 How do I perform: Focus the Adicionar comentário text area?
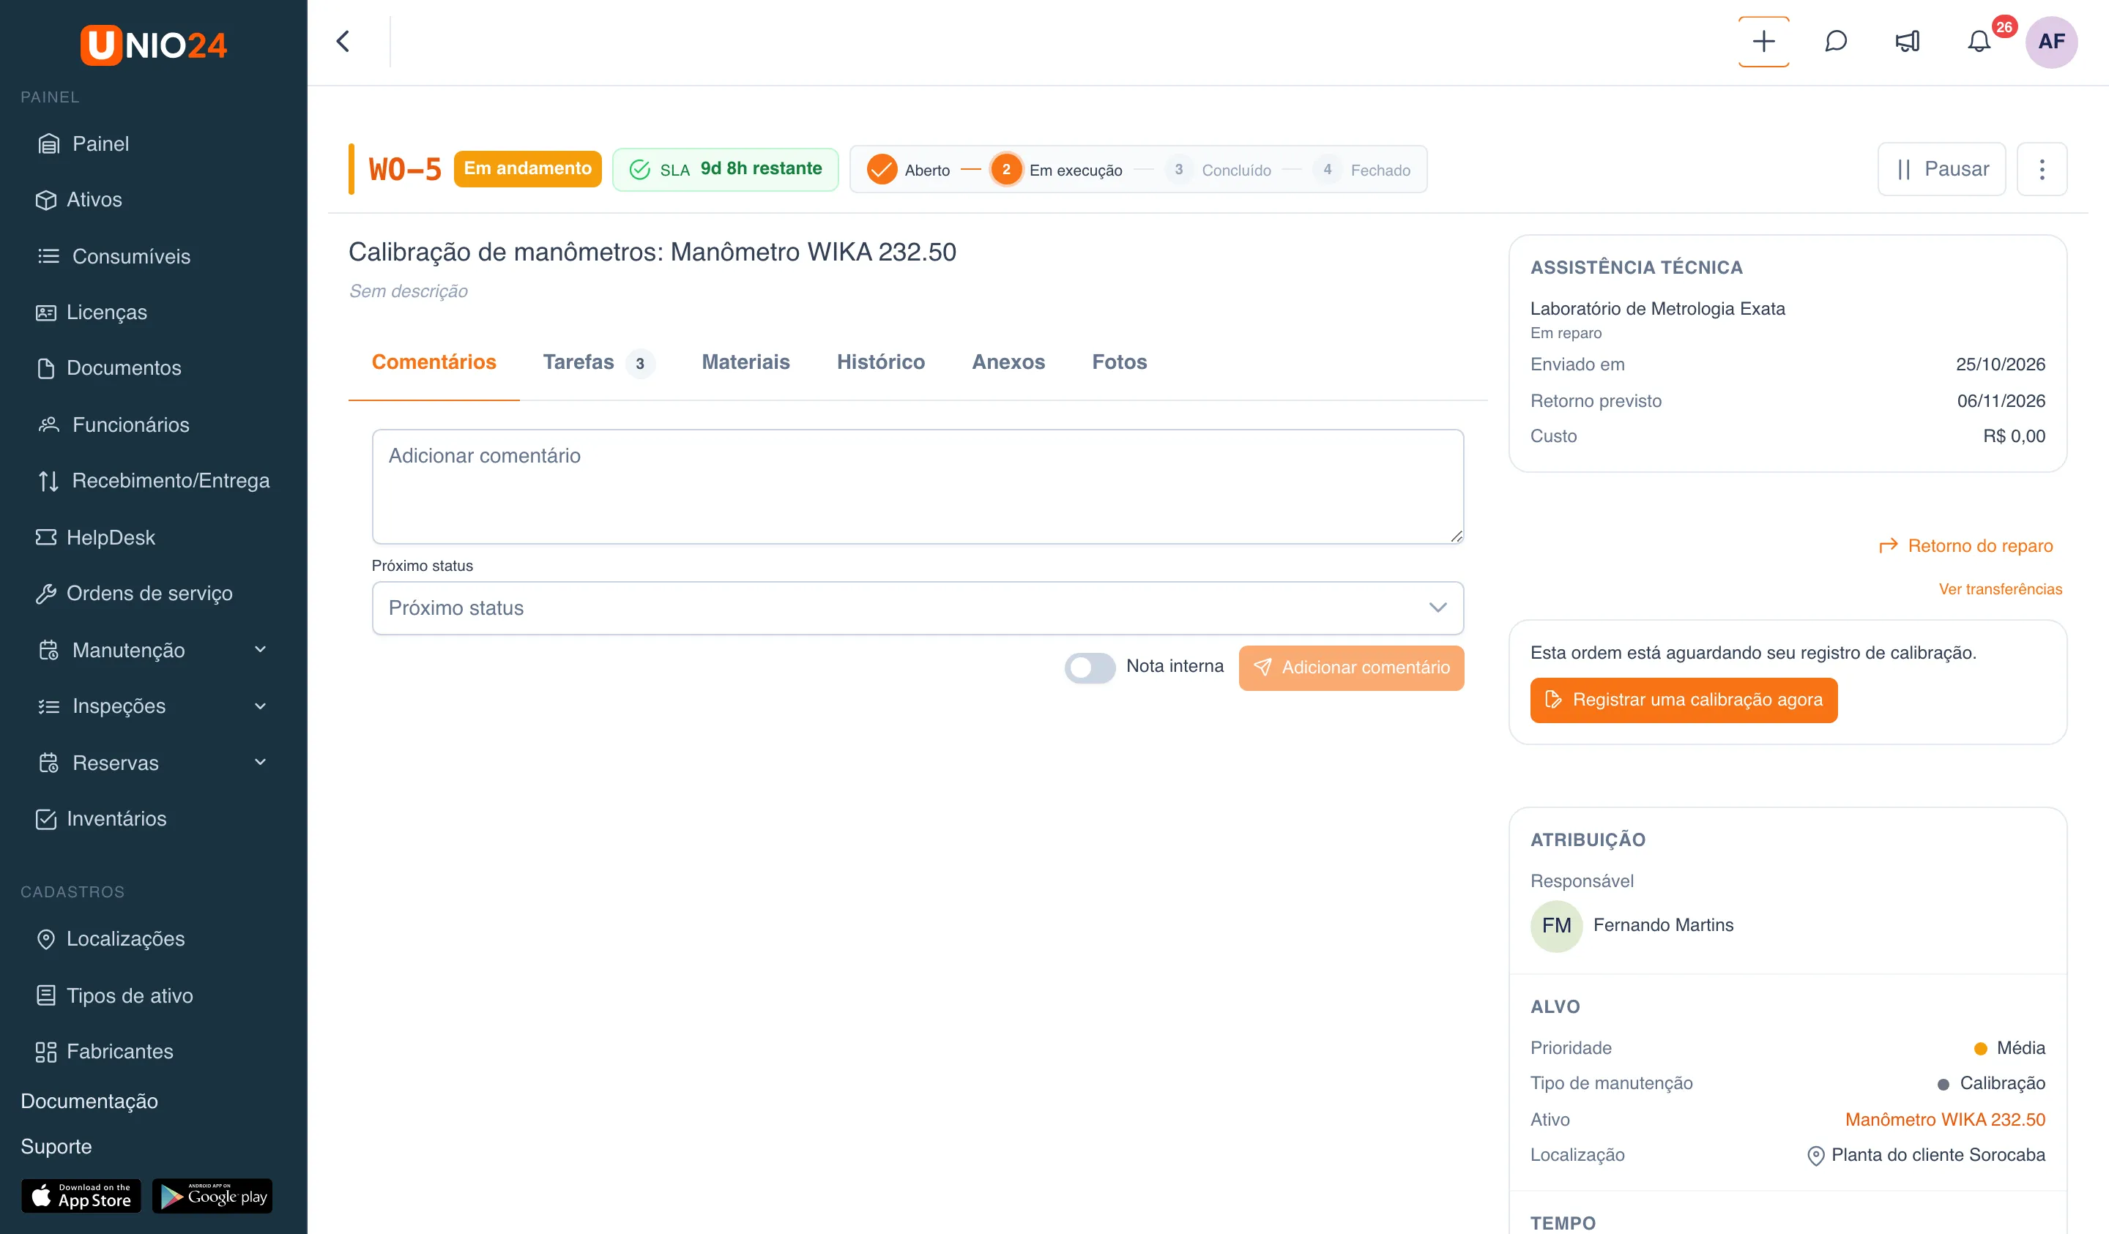click(x=918, y=487)
